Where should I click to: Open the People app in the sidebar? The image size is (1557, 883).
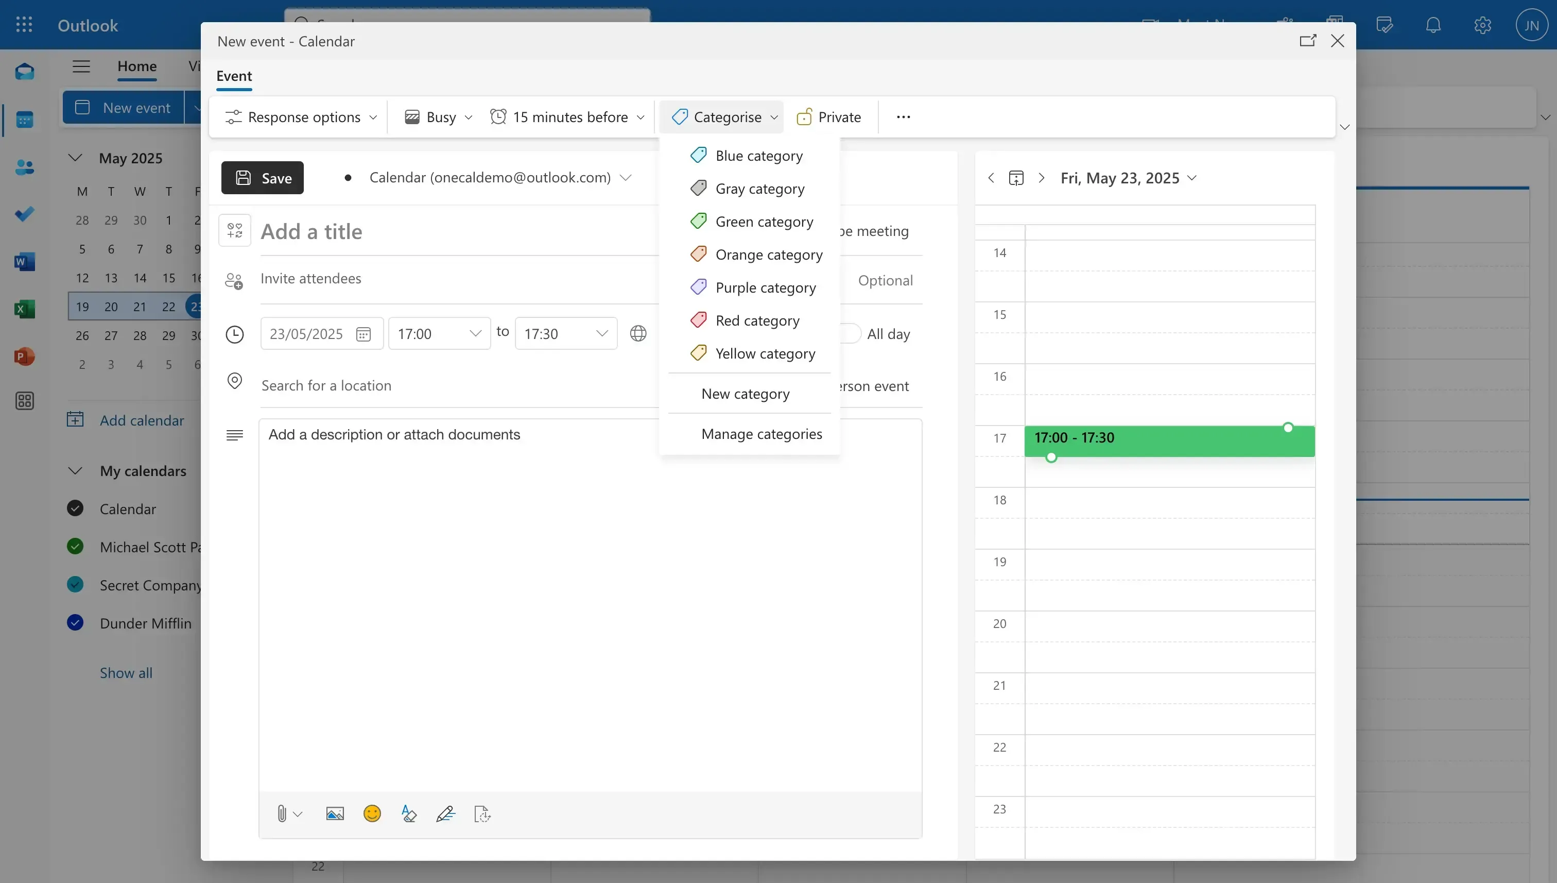24,167
